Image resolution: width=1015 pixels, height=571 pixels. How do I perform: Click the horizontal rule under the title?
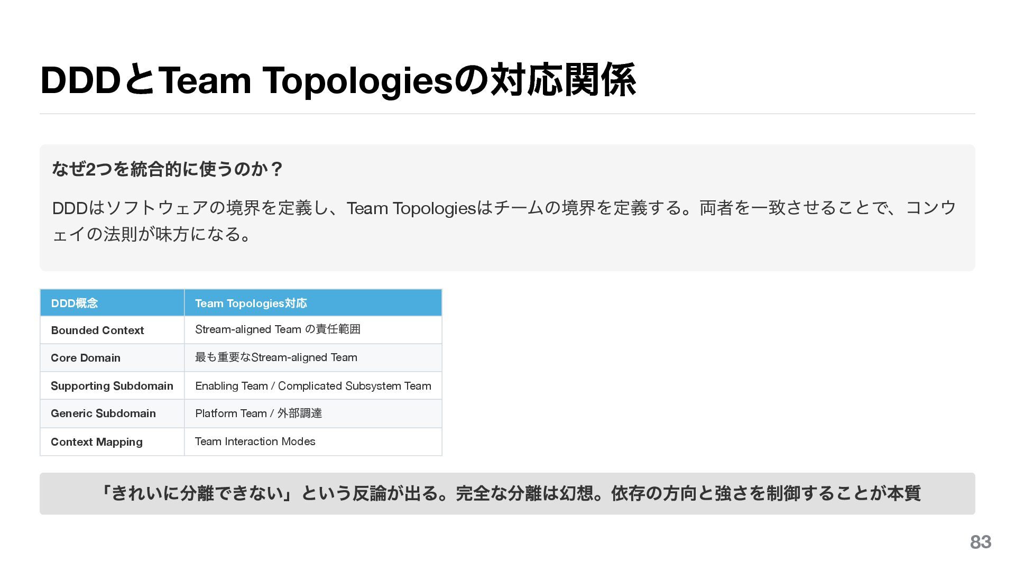tap(506, 114)
